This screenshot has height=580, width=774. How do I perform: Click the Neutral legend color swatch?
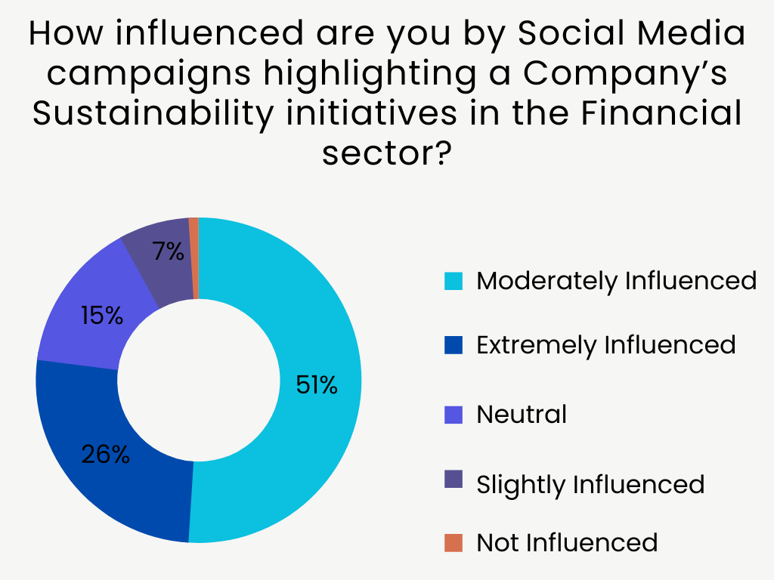point(453,414)
